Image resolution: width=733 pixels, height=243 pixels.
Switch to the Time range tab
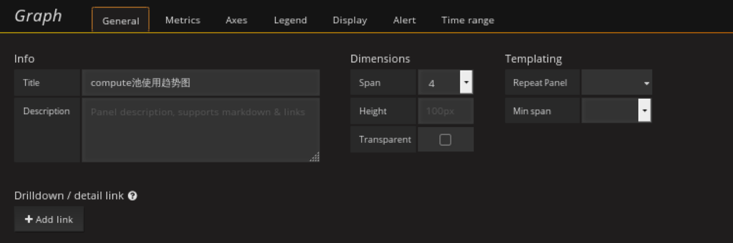(x=467, y=20)
